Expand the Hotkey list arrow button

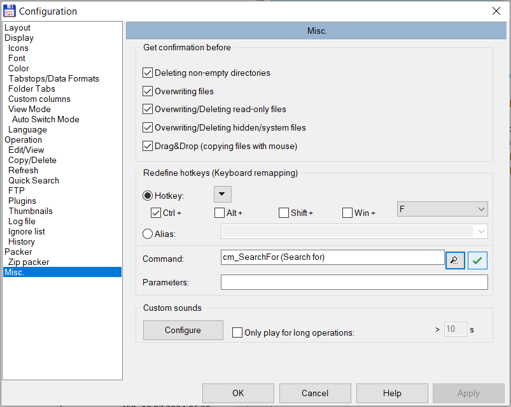point(222,195)
